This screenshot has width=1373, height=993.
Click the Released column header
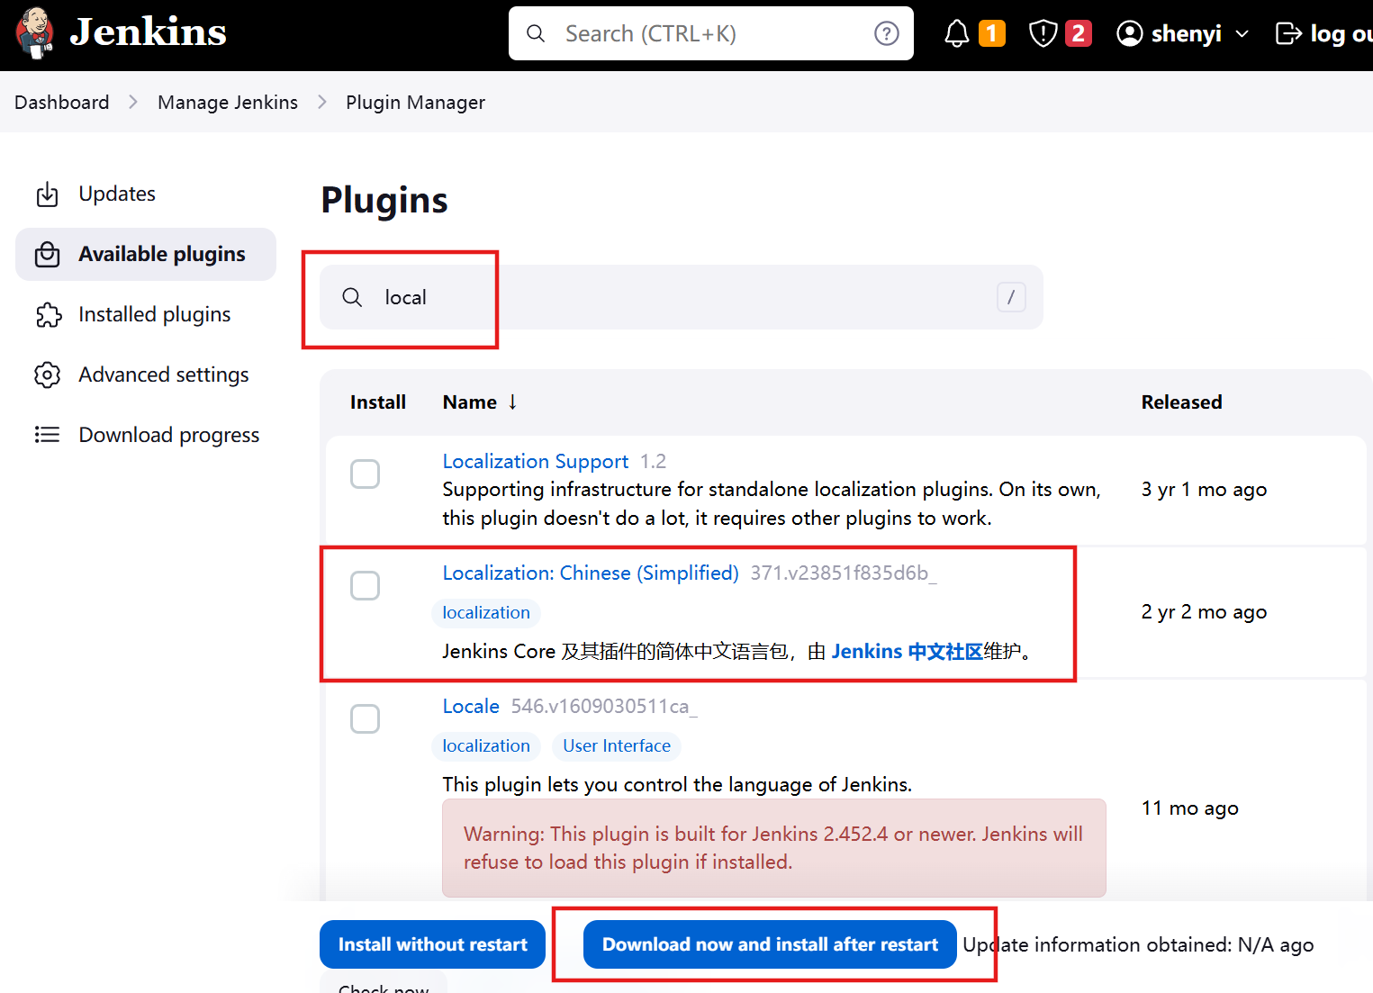1181,402
